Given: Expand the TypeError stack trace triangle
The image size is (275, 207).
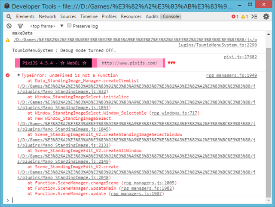Looking at the screenshot, I should click(19, 75).
